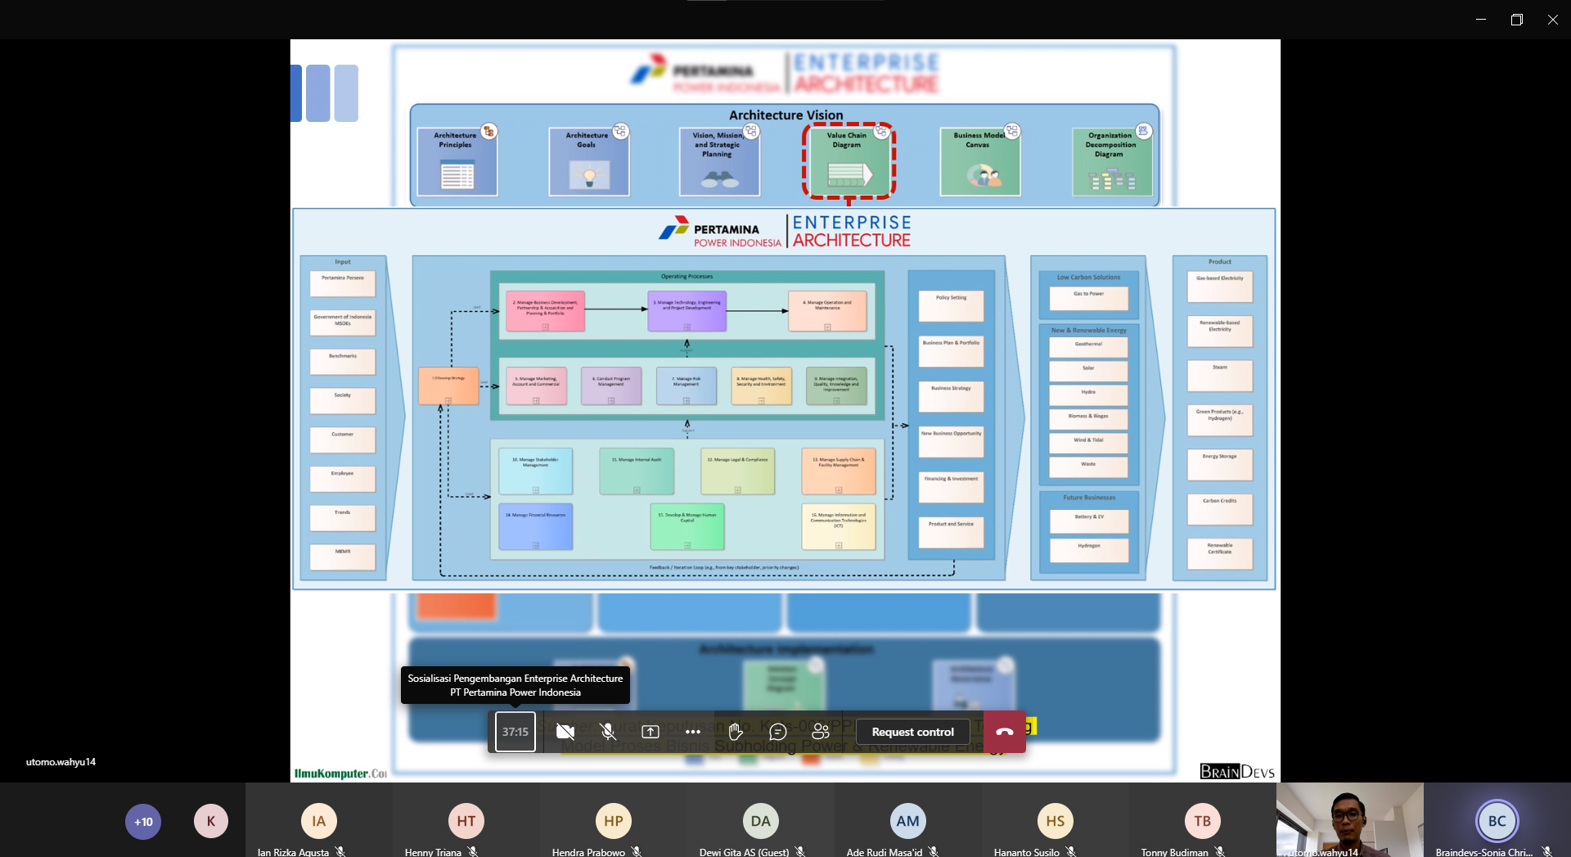Expand the +10 more participants overflow
The image size is (1571, 857).
(x=143, y=821)
